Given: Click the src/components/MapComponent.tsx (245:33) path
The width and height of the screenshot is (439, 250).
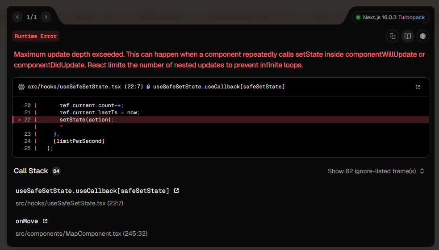Looking at the screenshot, I should tap(82, 233).
